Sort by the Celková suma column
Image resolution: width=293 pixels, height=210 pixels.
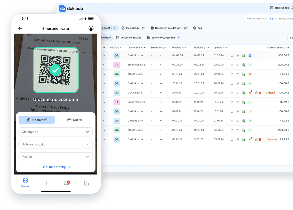(278, 48)
